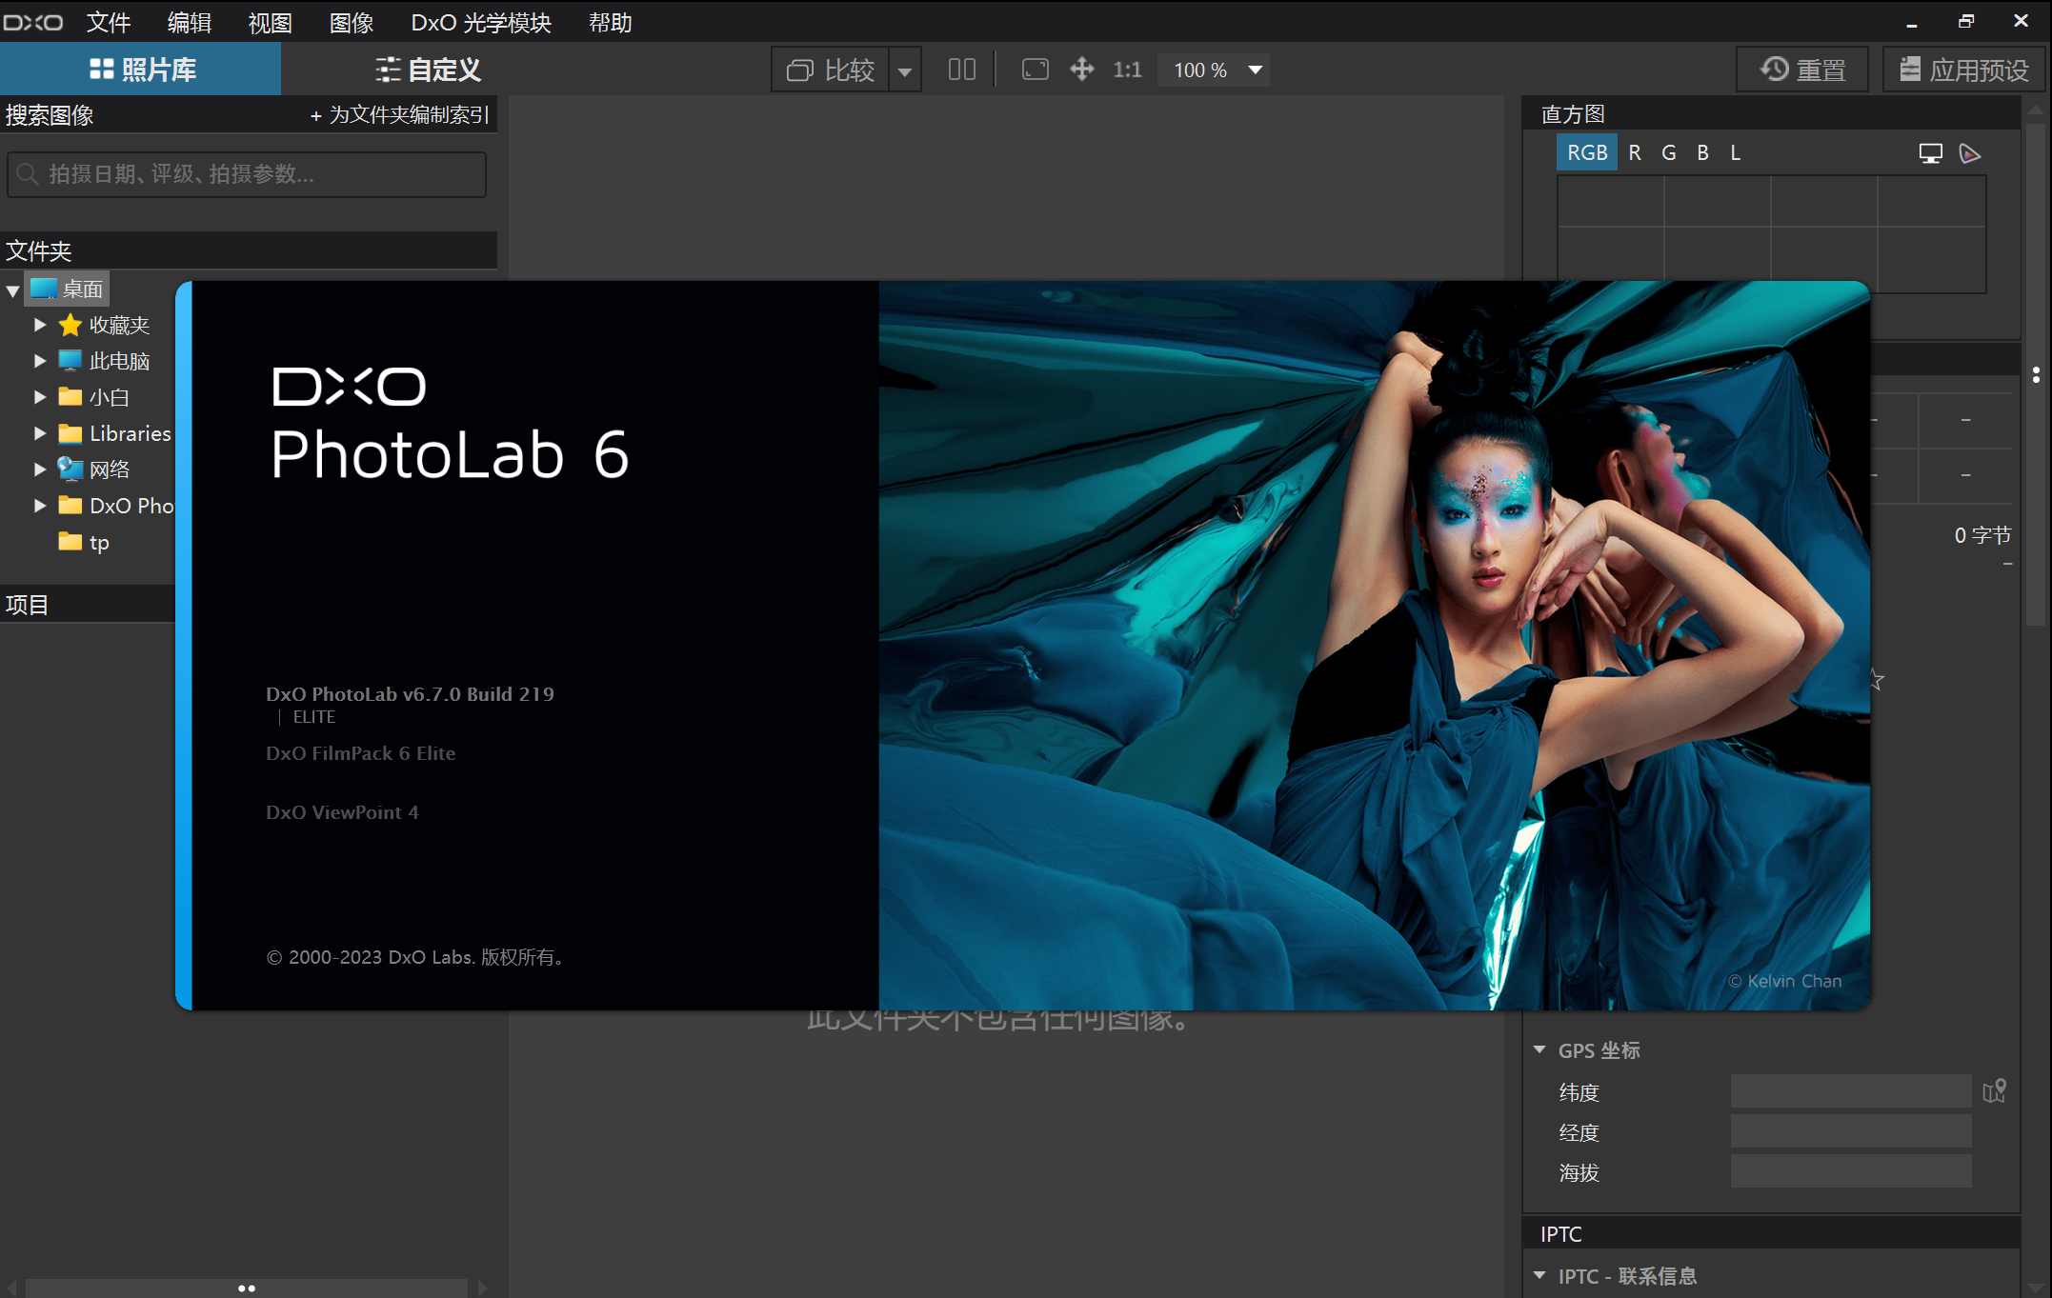Toggle destination gamut warning icon
2052x1298 pixels.
coord(1970,153)
